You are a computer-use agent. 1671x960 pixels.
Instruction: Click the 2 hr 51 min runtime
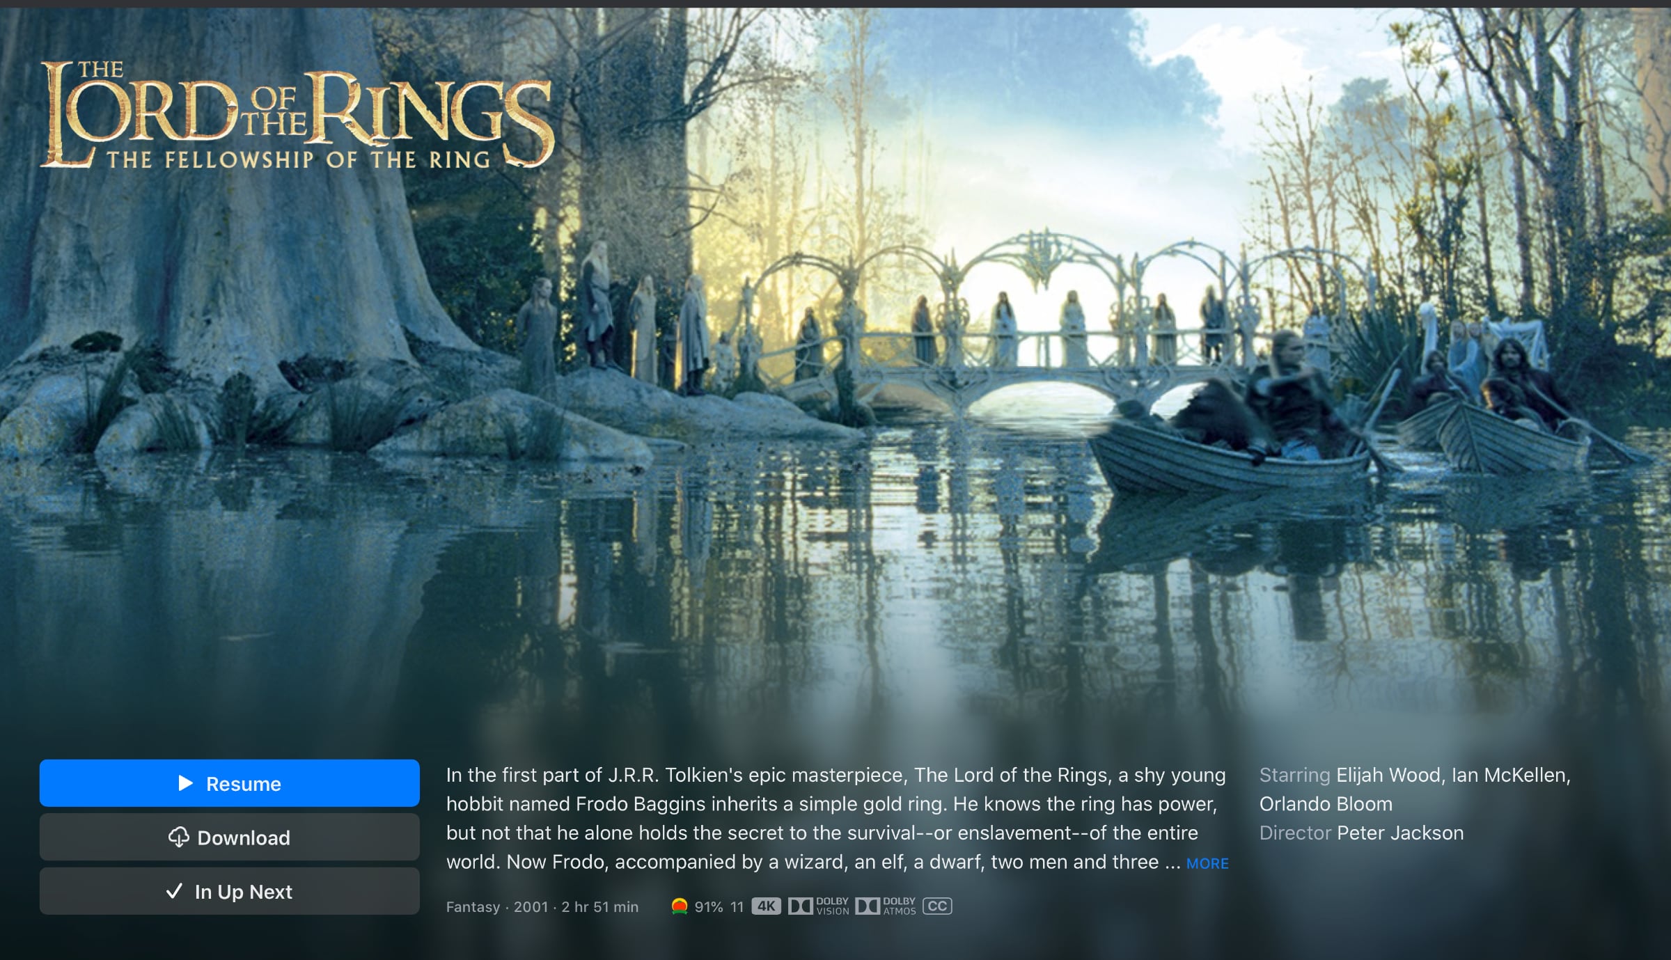[x=600, y=907]
